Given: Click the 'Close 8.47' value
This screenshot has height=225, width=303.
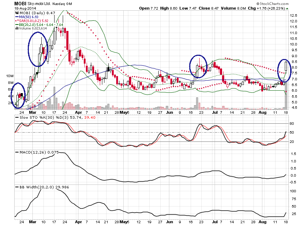Looking at the screenshot, I should pyautogui.click(x=209, y=8).
